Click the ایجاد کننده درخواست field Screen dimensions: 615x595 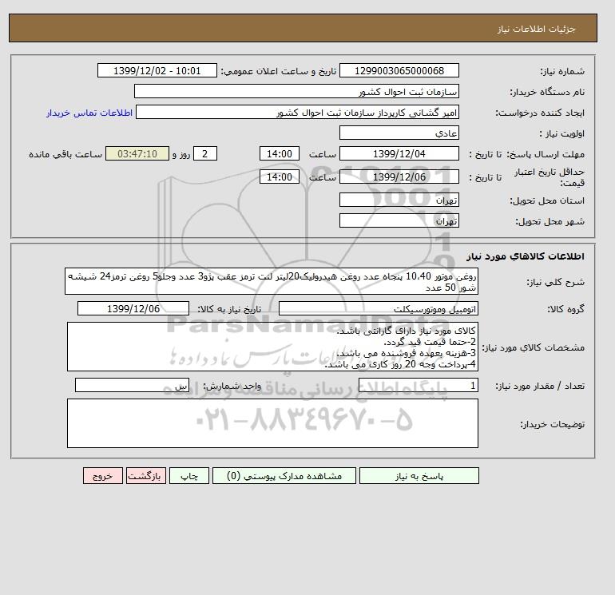[x=297, y=112]
